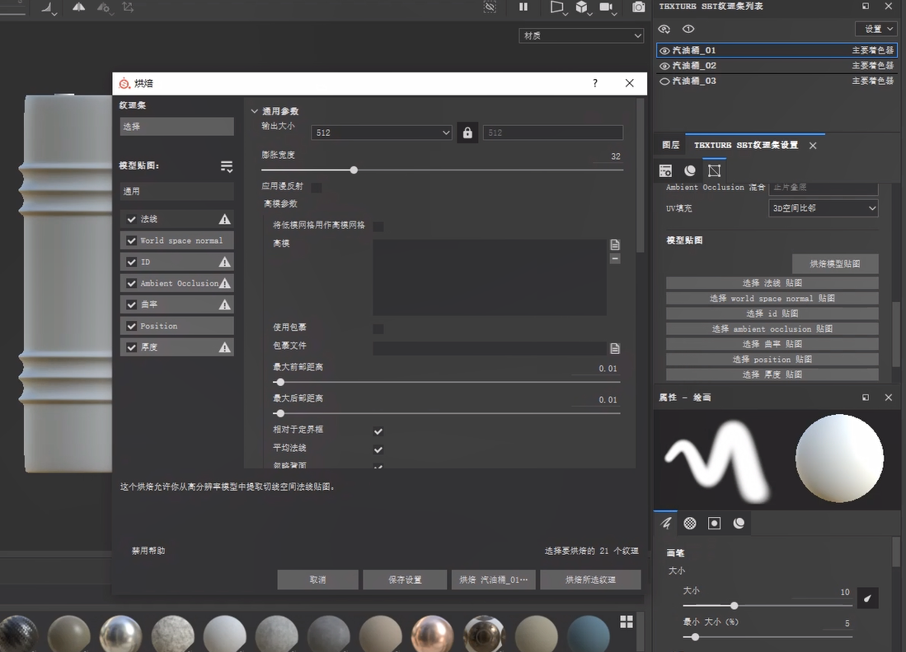This screenshot has height=652, width=906.
Task: Click the help question mark in bake dialog
Action: click(595, 83)
